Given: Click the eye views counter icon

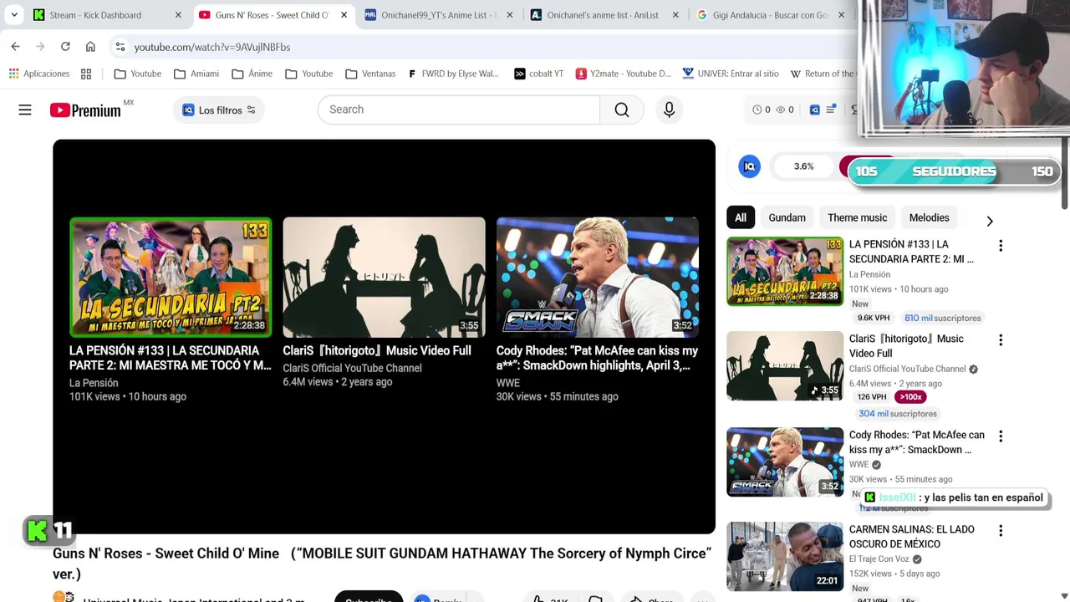Looking at the screenshot, I should coord(781,110).
